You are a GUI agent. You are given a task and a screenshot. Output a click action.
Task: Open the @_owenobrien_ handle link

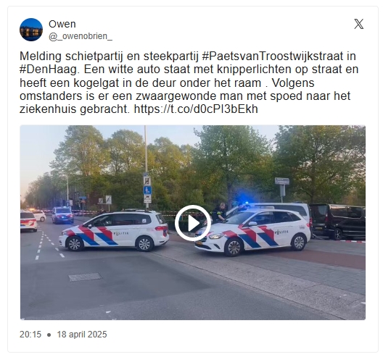click(x=81, y=36)
